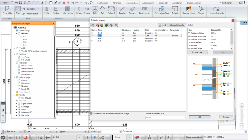Select the Porte door tool
The image size is (248, 140).
pyautogui.click(x=46, y=10)
